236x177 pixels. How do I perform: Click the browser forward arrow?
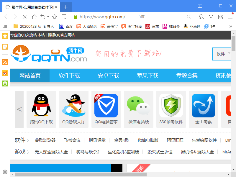(x=15, y=17)
